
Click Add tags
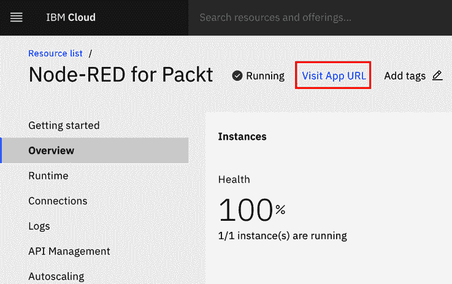point(405,76)
